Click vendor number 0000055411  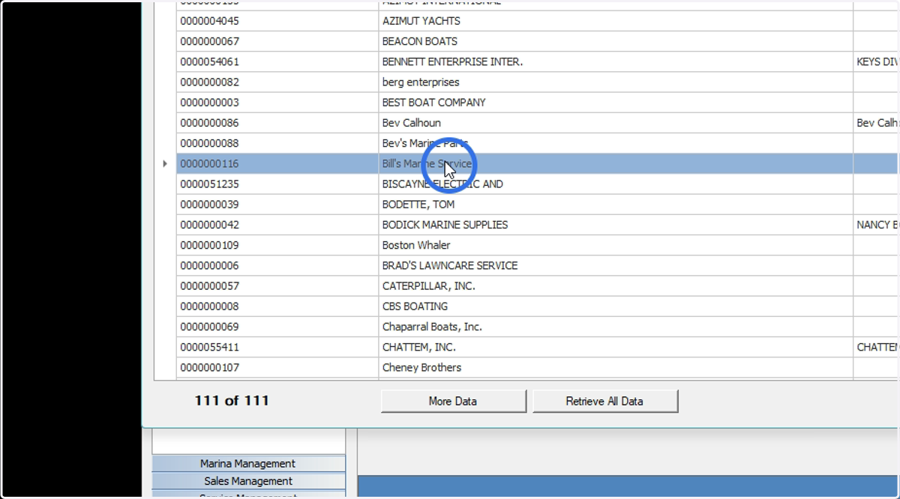[x=209, y=347]
